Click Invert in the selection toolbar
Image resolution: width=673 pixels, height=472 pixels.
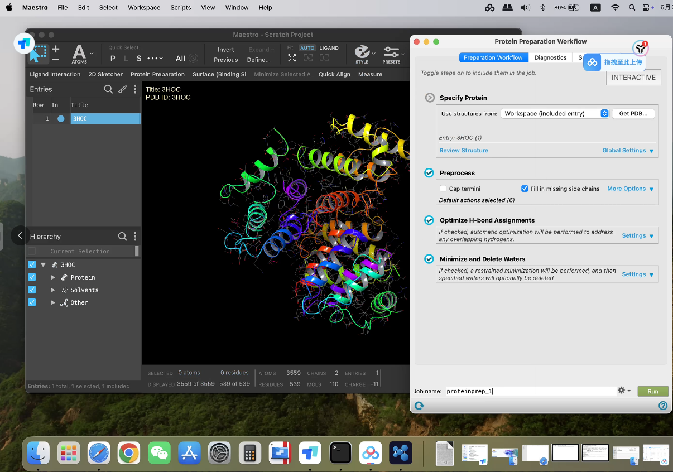tap(226, 50)
